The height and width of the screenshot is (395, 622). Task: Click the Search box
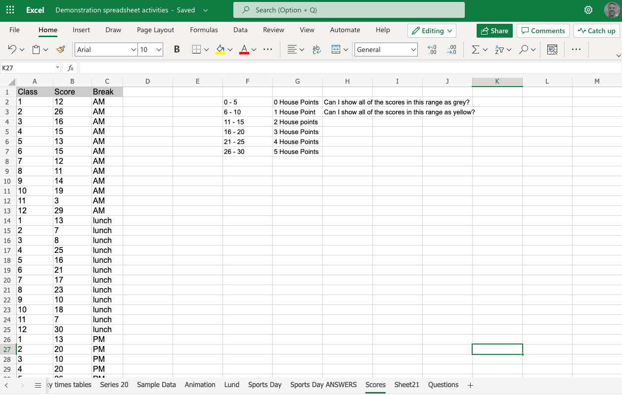pyautogui.click(x=349, y=10)
